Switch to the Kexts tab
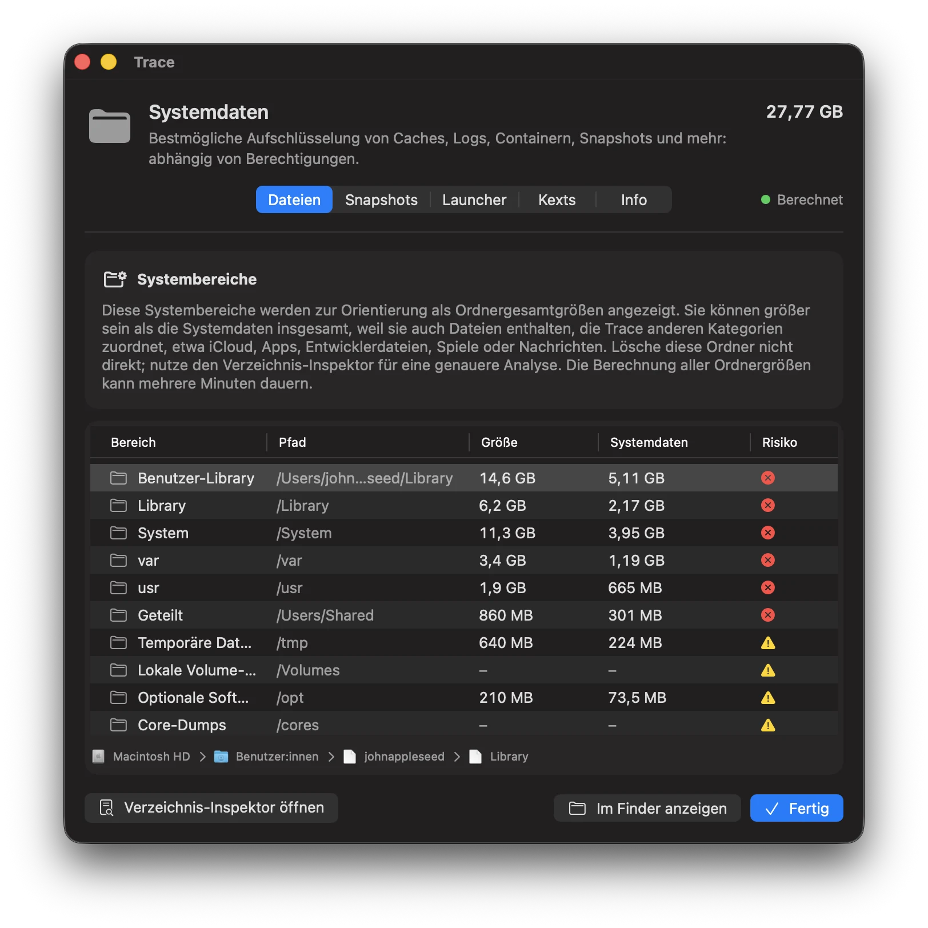Viewport: 928px width, 928px height. 557,199
